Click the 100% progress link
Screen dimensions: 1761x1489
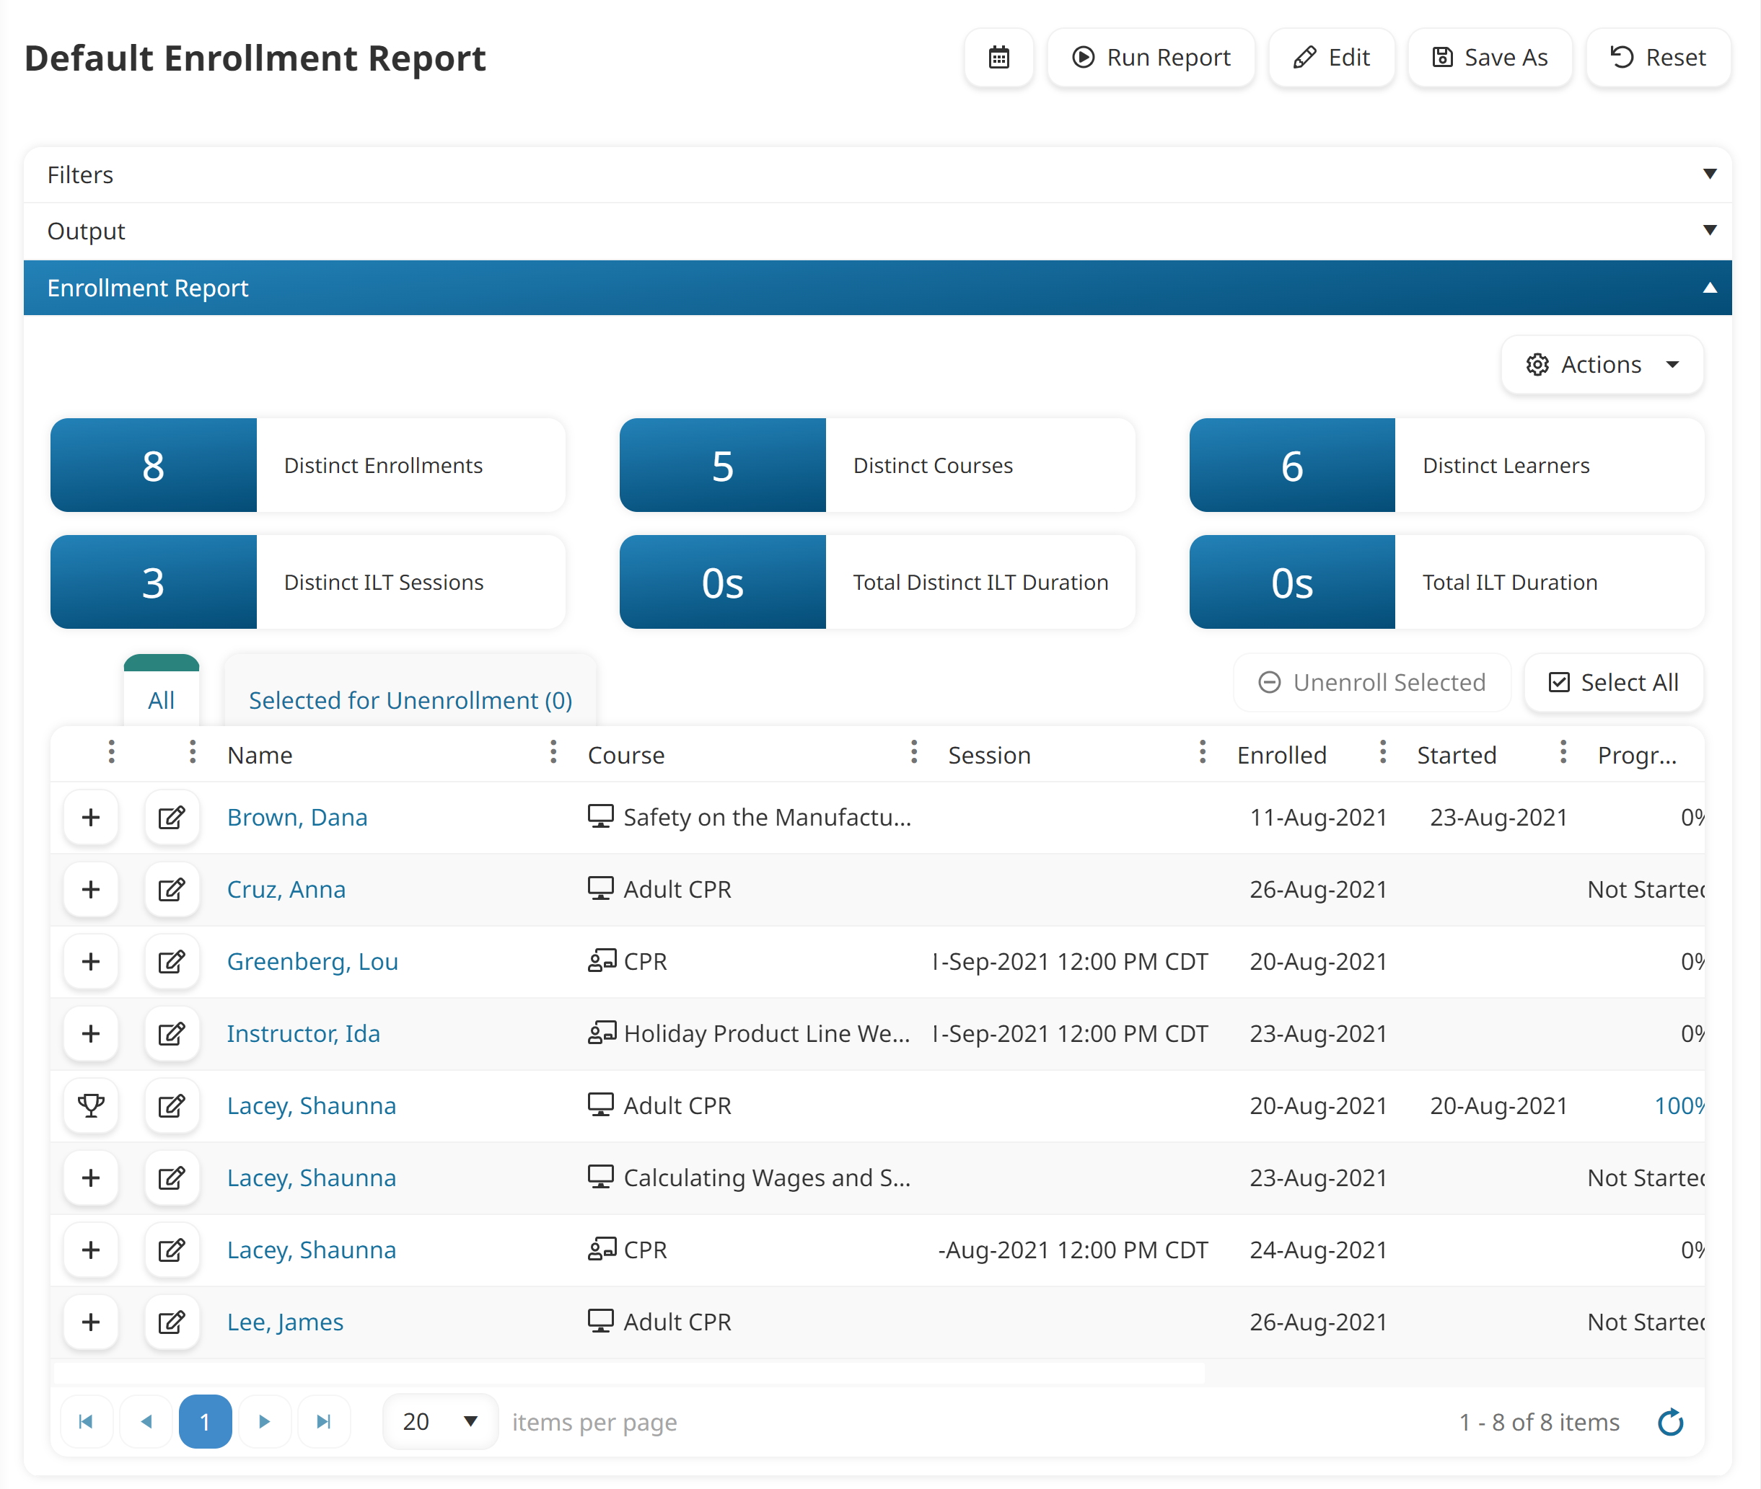(x=1679, y=1106)
